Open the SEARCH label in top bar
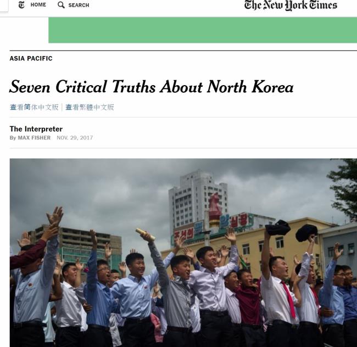Viewport: 357px width, 347px height. pos(79,5)
